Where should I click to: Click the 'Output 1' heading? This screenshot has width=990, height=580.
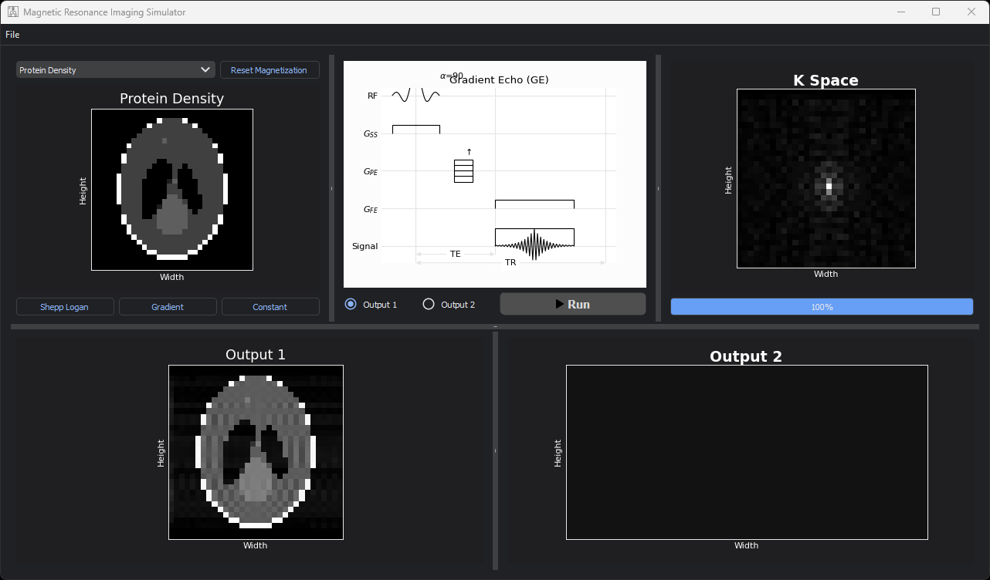[x=256, y=355]
